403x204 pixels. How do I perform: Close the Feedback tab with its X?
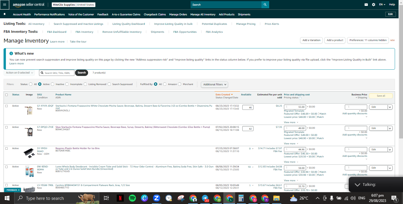tap(19, 190)
